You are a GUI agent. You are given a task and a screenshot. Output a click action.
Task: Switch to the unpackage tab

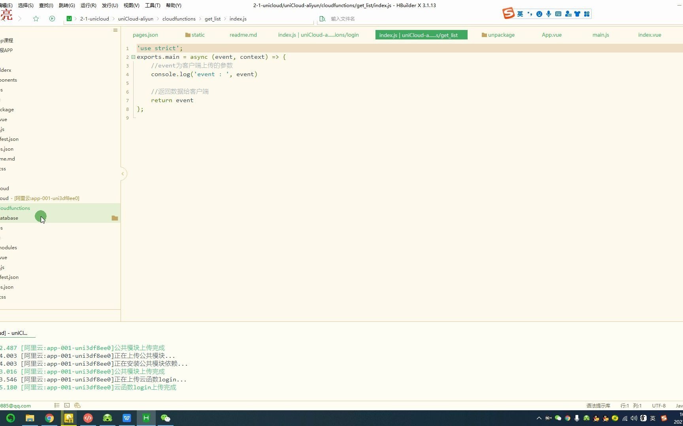click(x=498, y=35)
